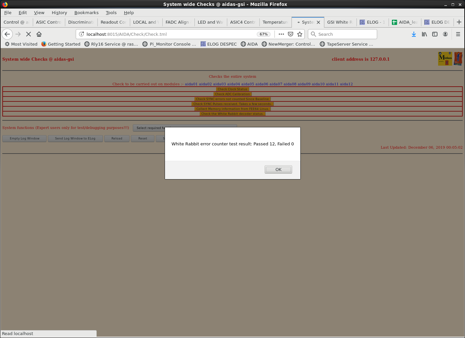
Task: Go back to previous page
Action: point(7,34)
